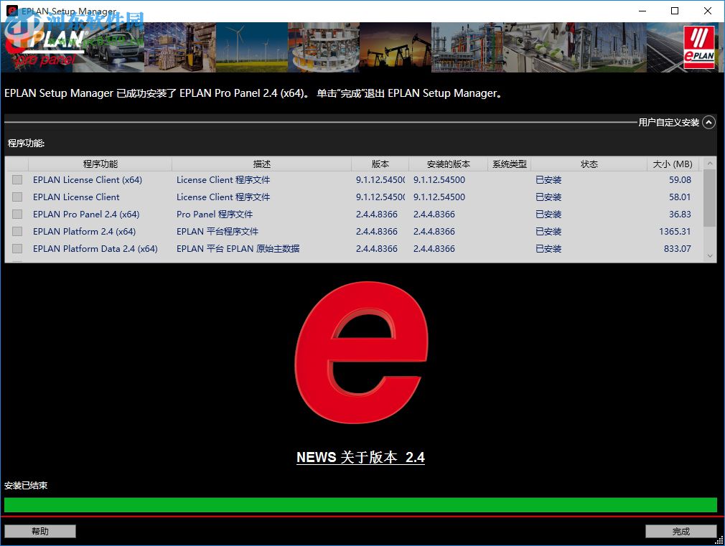Check the EPLAN License Client (x64) checkbox
The width and height of the screenshot is (725, 546).
[17, 180]
